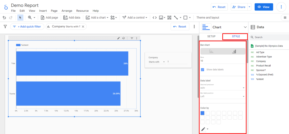Viewport: 289px width, 134px height.
Task: Select the line drawing tool icon
Action: (176, 18)
